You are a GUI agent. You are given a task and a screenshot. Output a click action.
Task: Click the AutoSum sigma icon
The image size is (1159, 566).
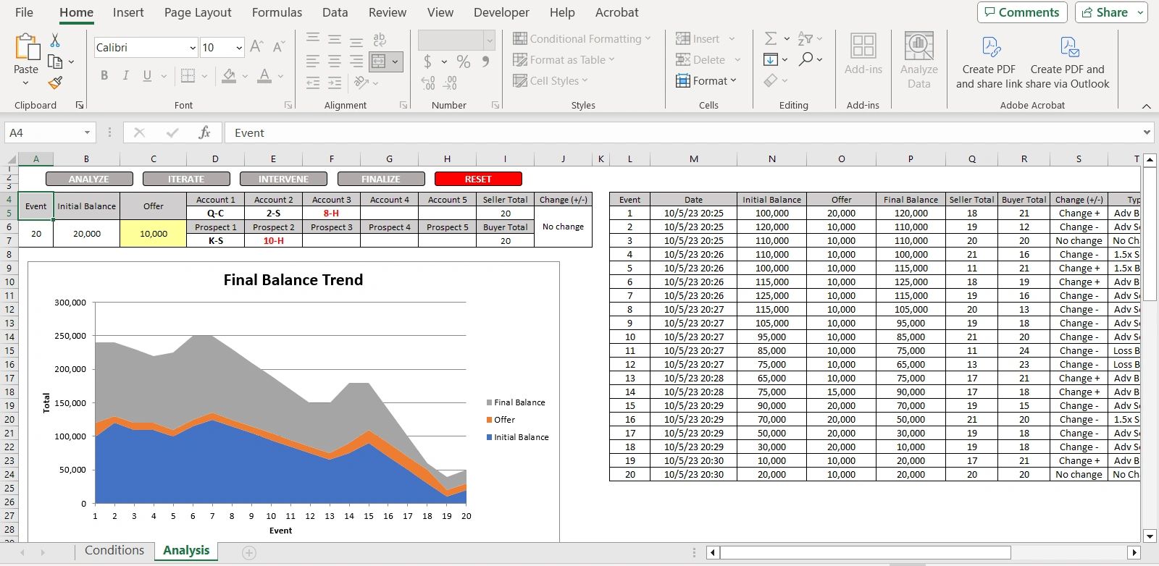[771, 38]
